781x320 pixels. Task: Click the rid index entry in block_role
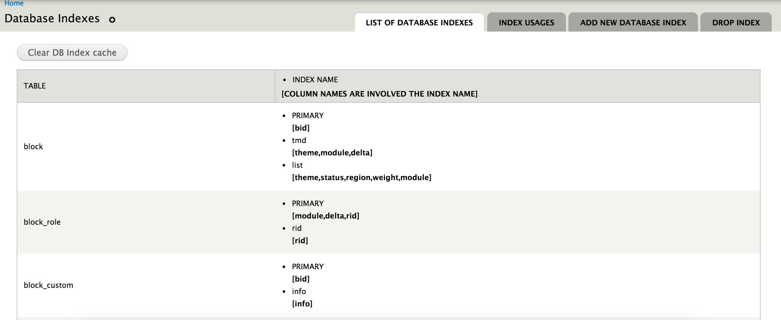click(297, 228)
